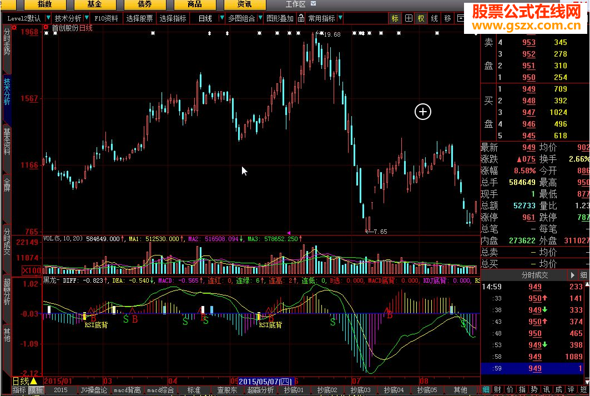Select the 抄底01 indicator tab
Screen dimensions: 590x396
294,390
